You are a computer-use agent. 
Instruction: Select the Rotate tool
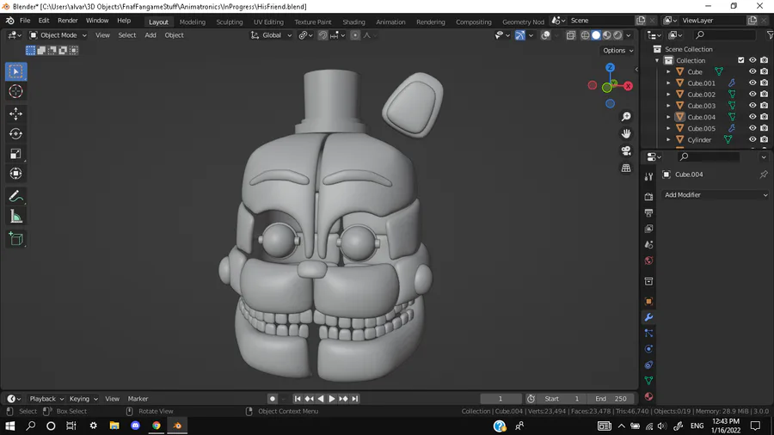pyautogui.click(x=15, y=133)
